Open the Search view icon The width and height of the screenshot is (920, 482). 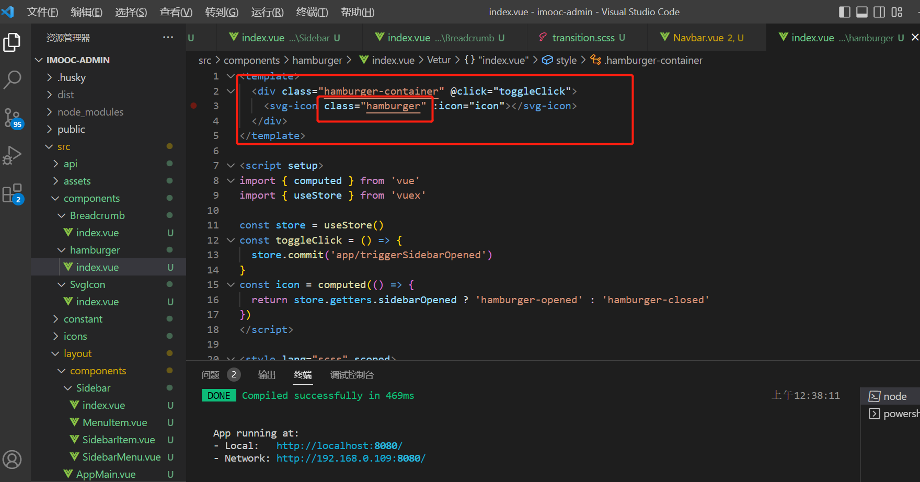pos(12,80)
